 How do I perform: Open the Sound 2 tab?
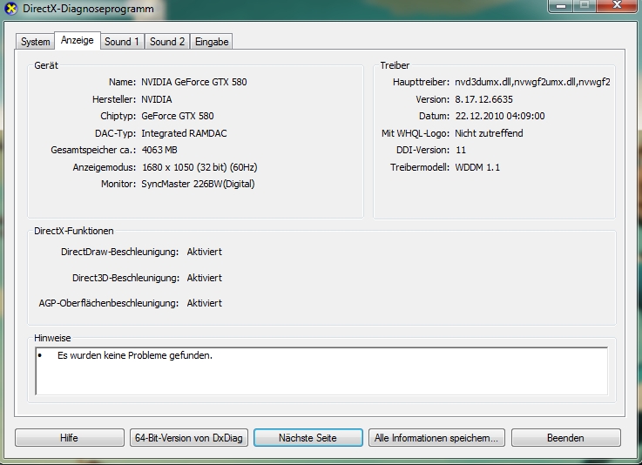point(167,42)
